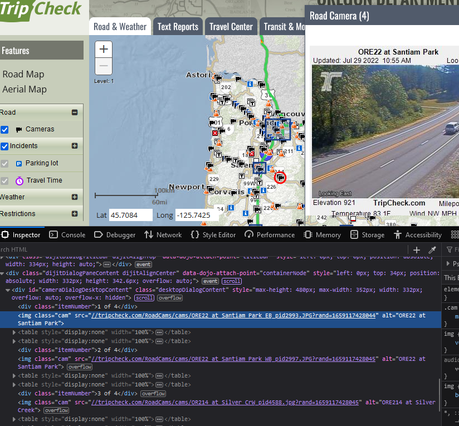Open OR214 Silver Creek image URL
The image size is (459, 426).
225,402
